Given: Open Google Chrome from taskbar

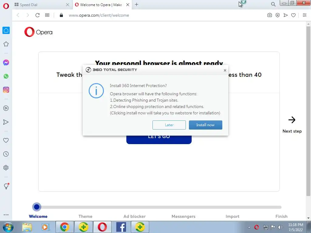Looking at the screenshot, I should click(x=65, y=227).
